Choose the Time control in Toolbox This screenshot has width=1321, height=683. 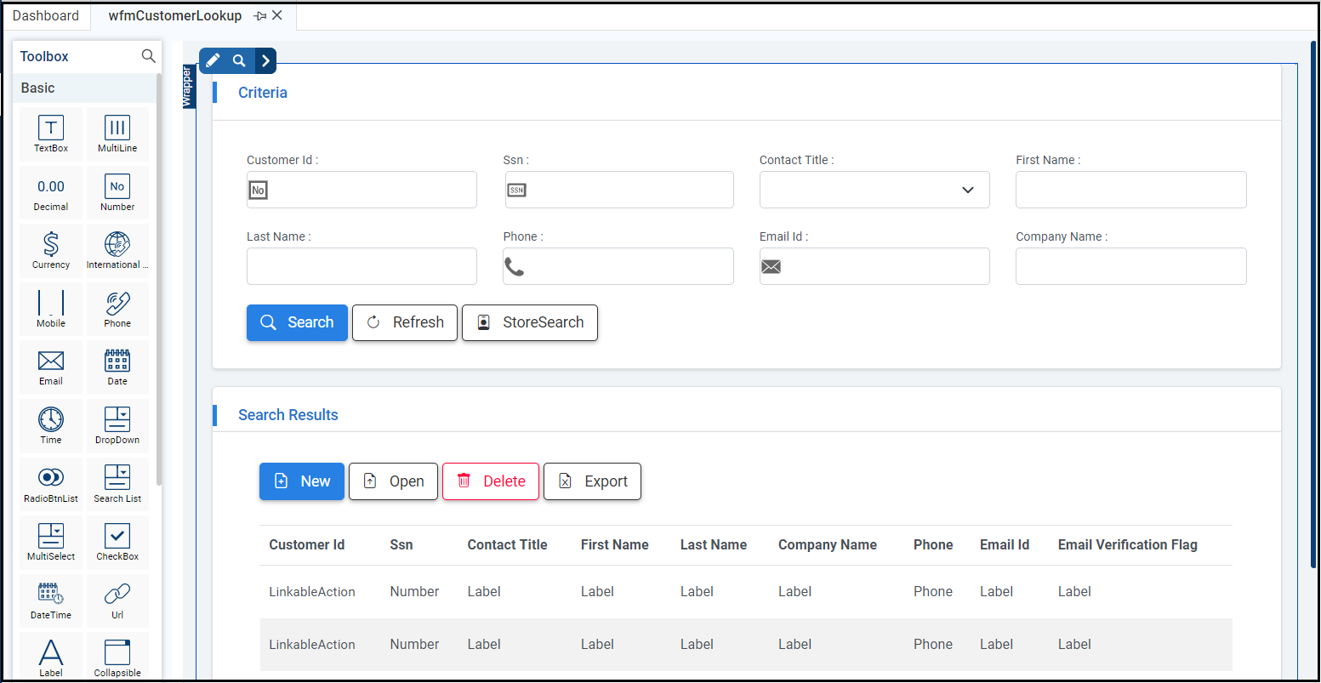pos(51,425)
